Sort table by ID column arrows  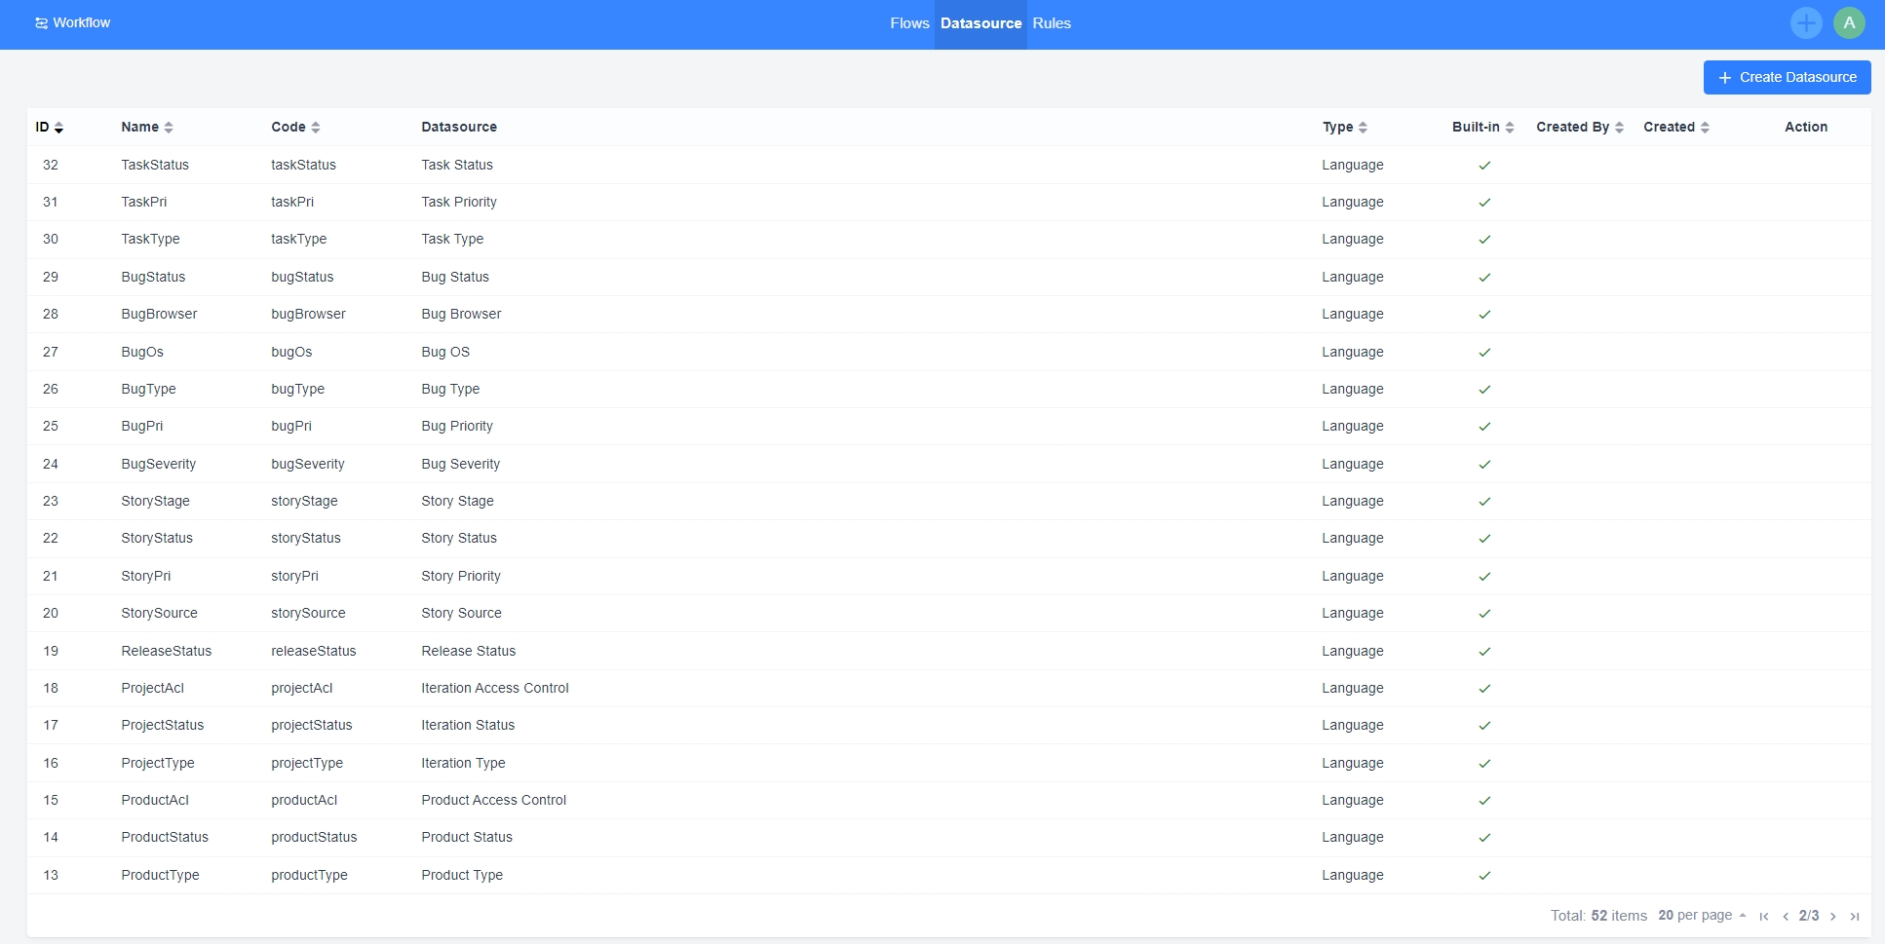click(x=58, y=128)
